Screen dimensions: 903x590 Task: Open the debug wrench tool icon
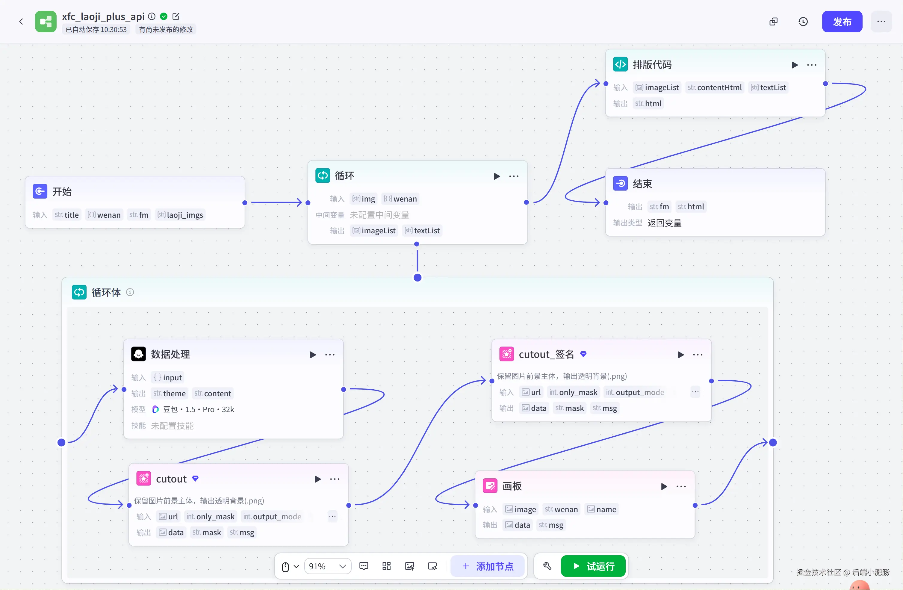point(547,566)
